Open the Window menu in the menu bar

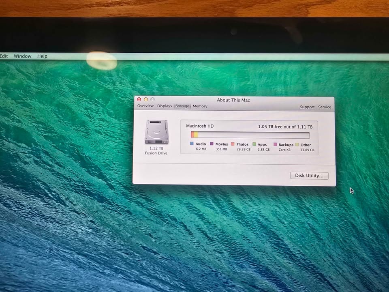tap(22, 56)
